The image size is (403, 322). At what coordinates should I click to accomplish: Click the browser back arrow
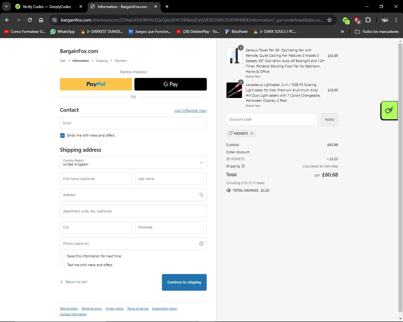pos(7,20)
